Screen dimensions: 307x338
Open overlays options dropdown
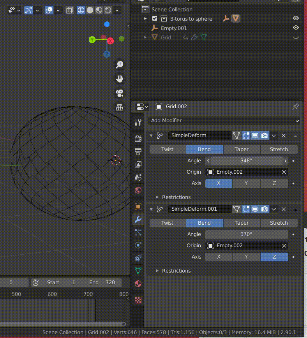coord(58,10)
